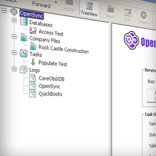Click the Logs documents icon

(24, 69)
